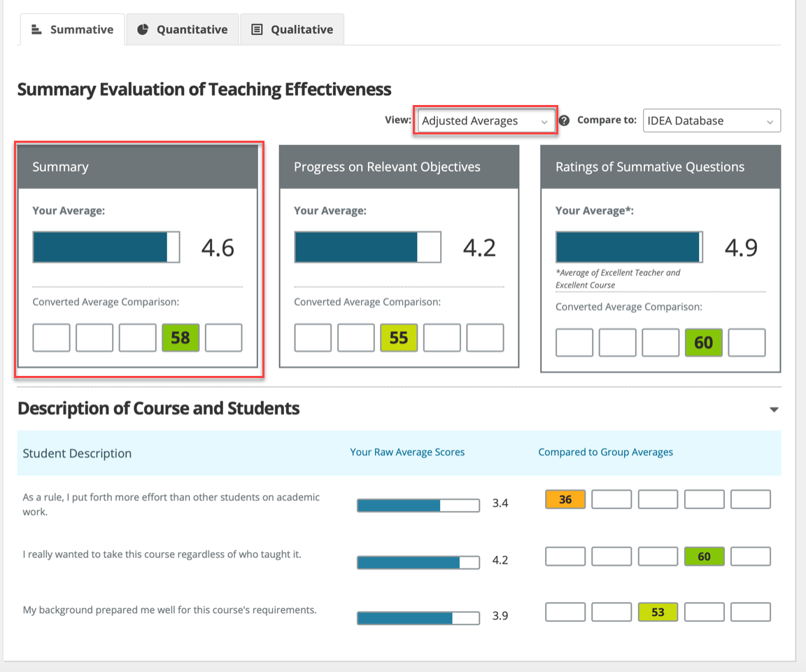Collapse the Description of Course and Students section
This screenshot has height=672, width=806.
tap(774, 409)
